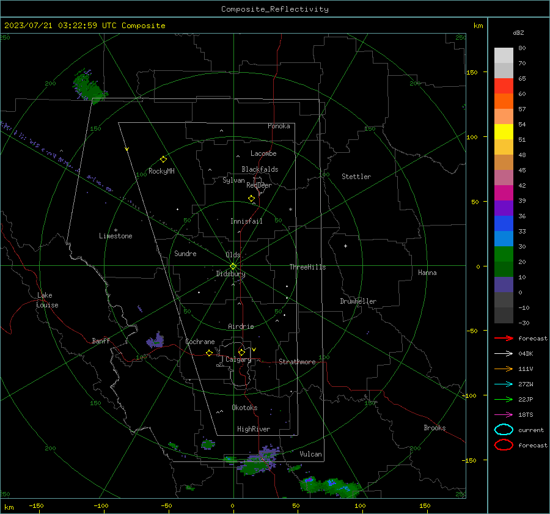Click the orange 111V arrow legend icon
The image size is (550, 514).
[504, 369]
